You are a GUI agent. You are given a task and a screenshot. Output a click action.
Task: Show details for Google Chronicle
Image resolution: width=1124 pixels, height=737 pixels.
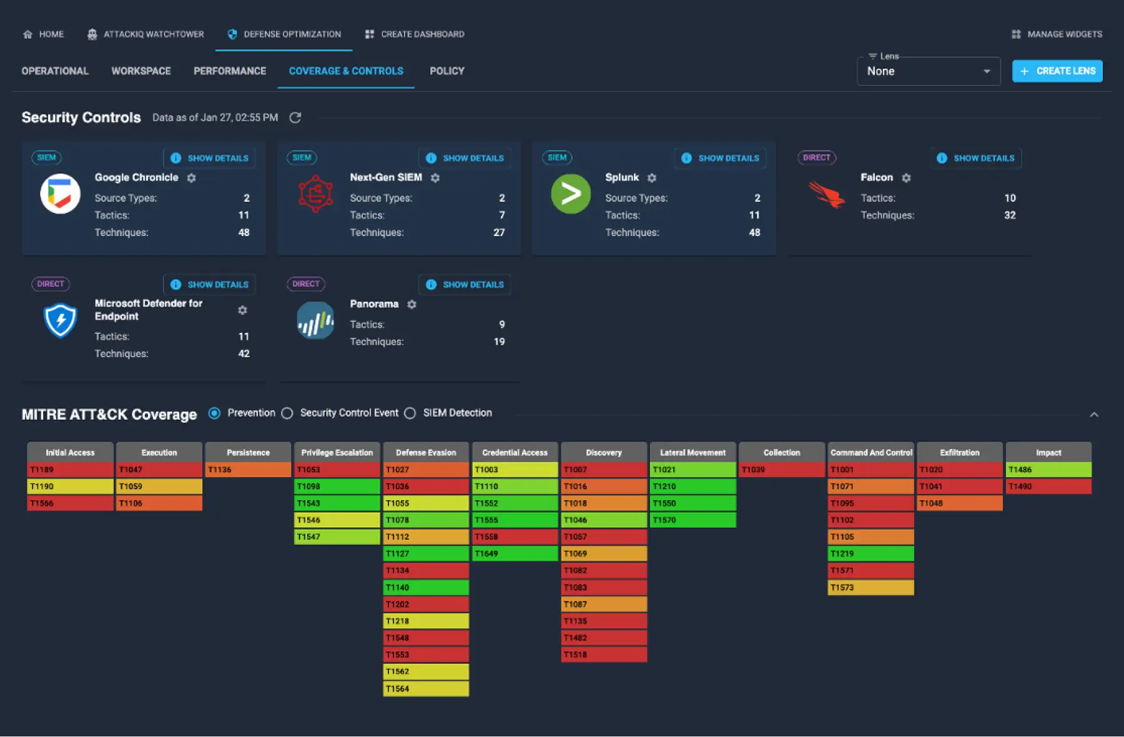210,158
